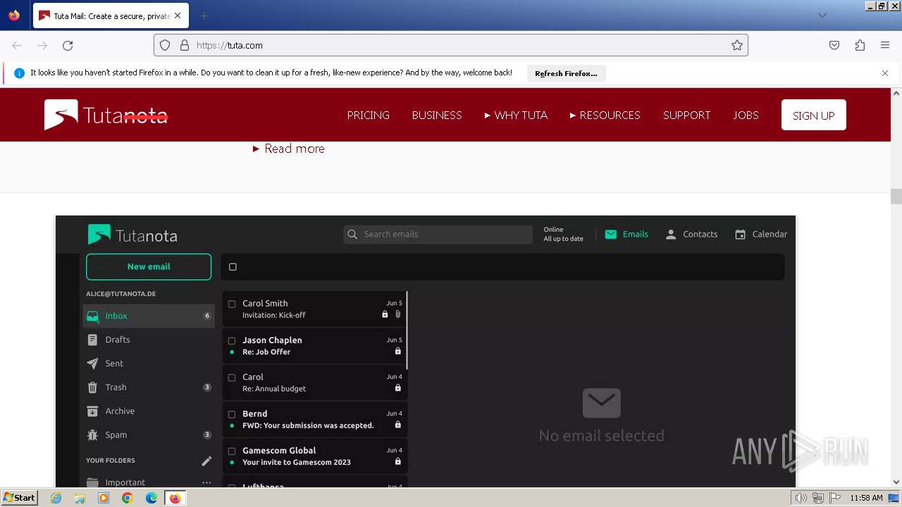Open a new browser tab

204,15
